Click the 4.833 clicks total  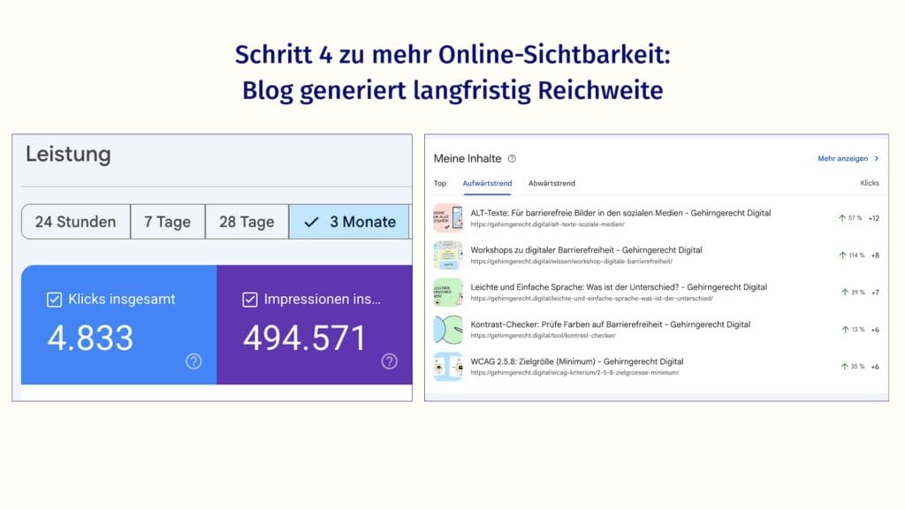[x=90, y=338]
